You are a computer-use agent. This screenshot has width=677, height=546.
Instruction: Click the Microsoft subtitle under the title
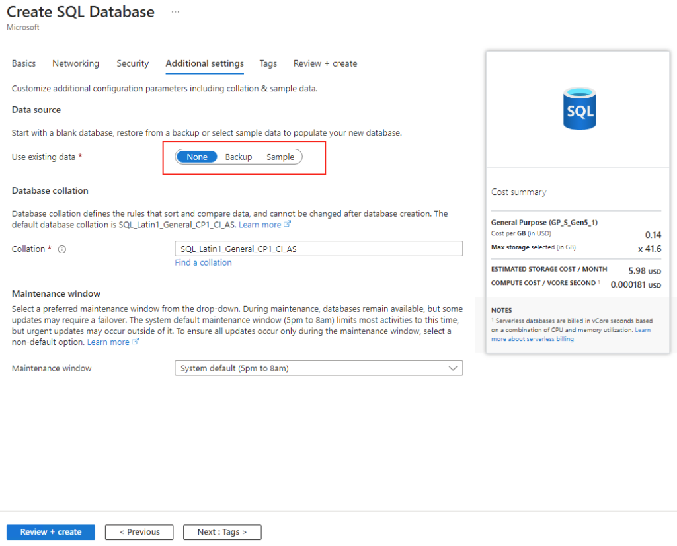click(23, 27)
